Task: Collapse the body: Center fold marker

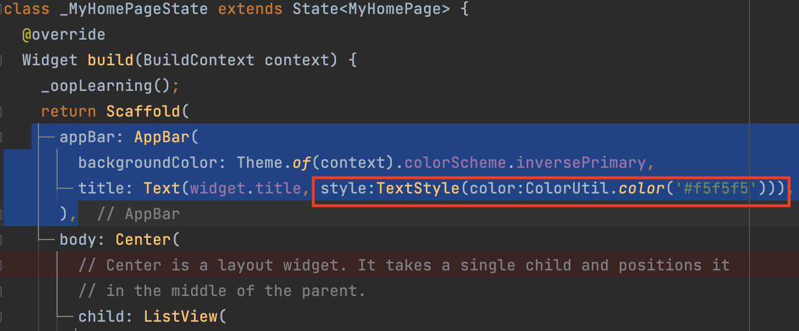Action: click(2, 240)
